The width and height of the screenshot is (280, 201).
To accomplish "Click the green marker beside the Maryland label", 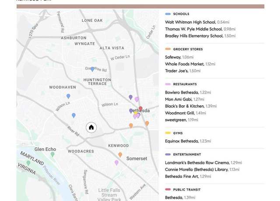I will [28, 163].
